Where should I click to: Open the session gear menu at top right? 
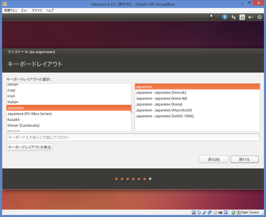[260, 17]
